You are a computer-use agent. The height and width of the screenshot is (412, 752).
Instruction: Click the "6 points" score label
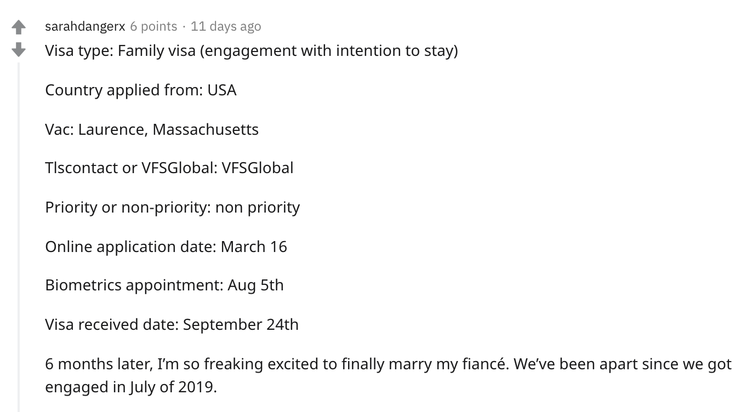click(153, 26)
